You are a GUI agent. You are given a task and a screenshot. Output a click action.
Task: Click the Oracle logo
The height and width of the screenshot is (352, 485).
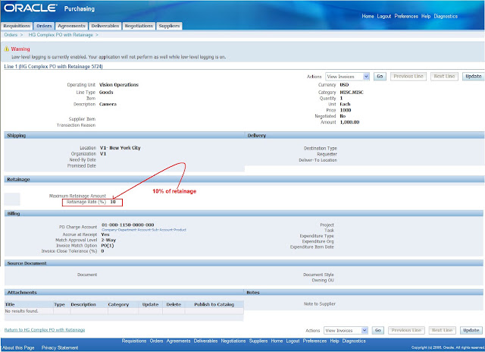point(30,8)
